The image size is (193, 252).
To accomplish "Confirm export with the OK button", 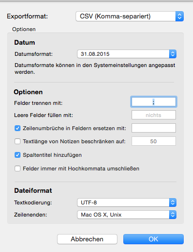I will pyautogui.click(x=154, y=239).
